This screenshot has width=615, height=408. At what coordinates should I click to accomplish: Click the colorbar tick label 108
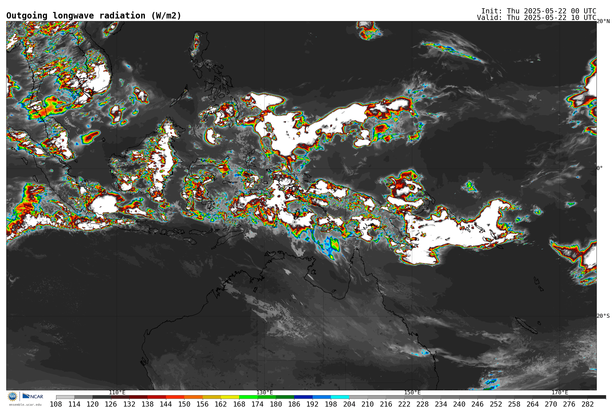point(56,404)
